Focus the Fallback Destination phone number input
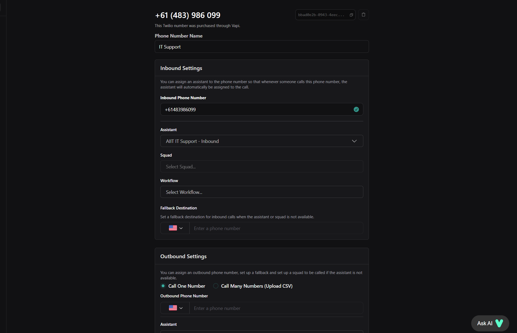Image resolution: width=517 pixels, height=333 pixels. (x=276, y=228)
